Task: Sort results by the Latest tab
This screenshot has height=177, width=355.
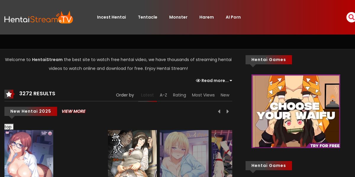Action: pos(147,95)
